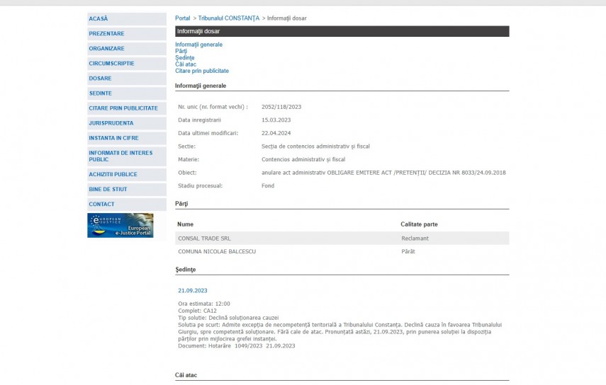Screen dimensions: 606x385
Task: Click Tip solutie: Declină soluționarea cauzei
Action: pyautogui.click(x=228, y=318)
